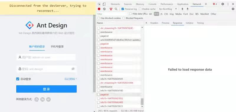Filter requests by CSS type
This screenshot has width=236, height=112.
(166, 14)
